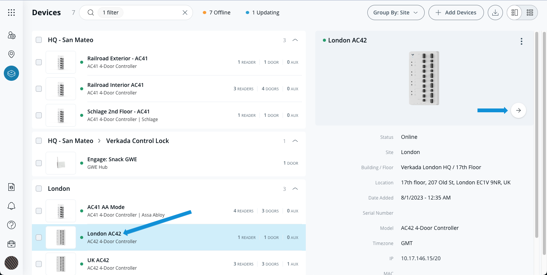
Task: Click the Add Devices button
Action: point(456,13)
